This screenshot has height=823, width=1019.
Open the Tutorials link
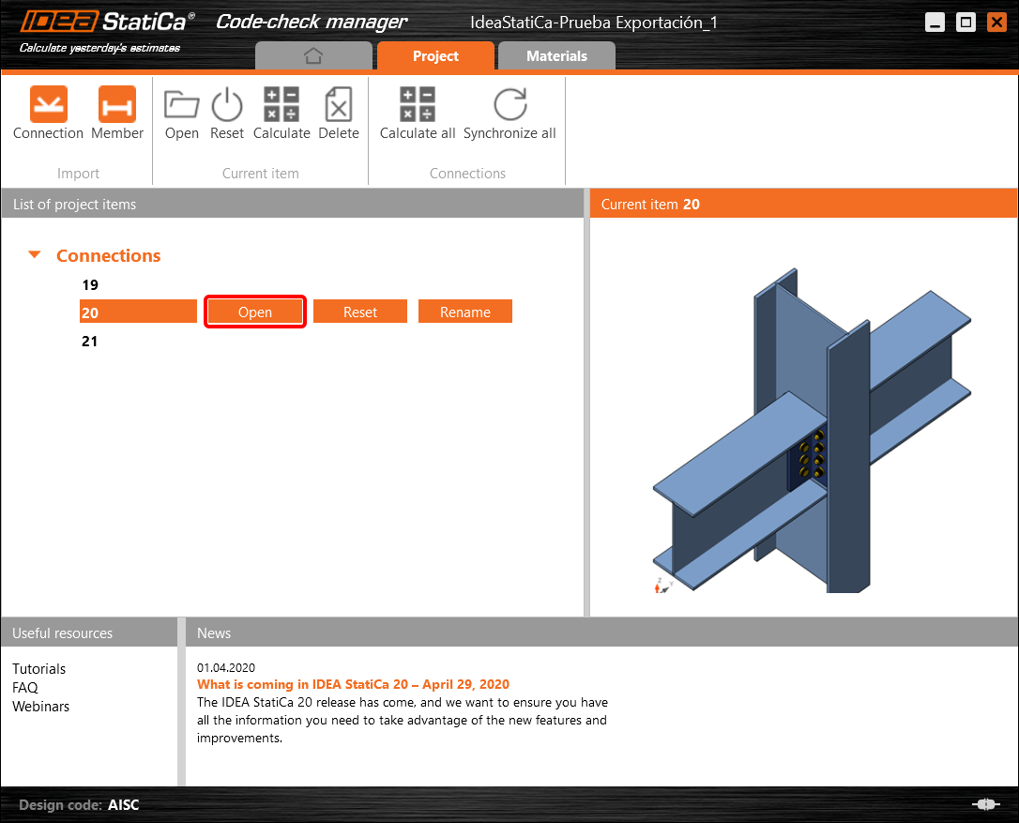(39, 669)
